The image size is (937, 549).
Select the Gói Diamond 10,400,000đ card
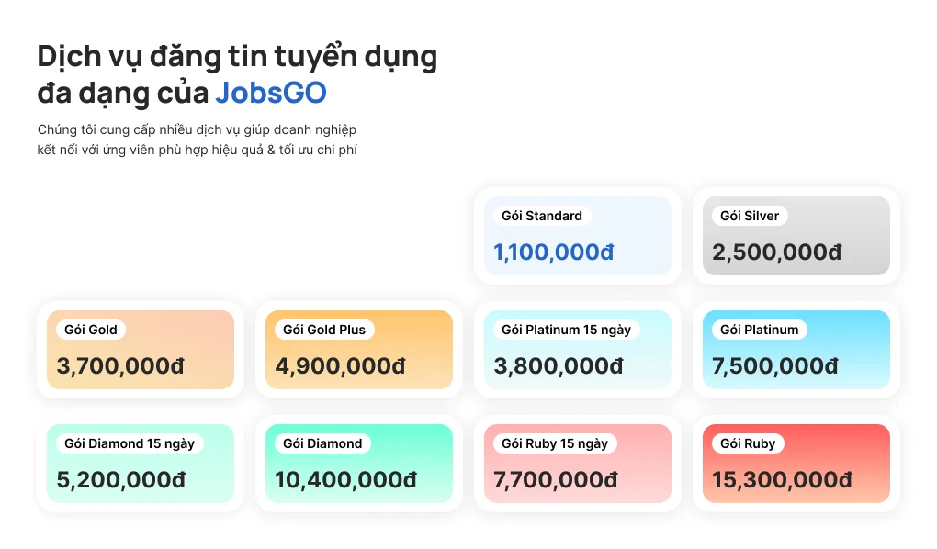click(x=359, y=464)
